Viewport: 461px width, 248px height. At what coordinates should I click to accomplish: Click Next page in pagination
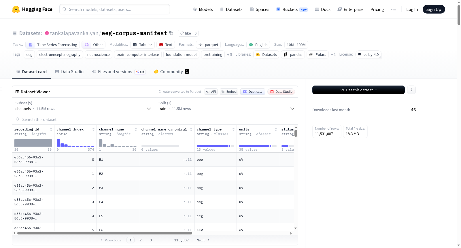click(203, 240)
